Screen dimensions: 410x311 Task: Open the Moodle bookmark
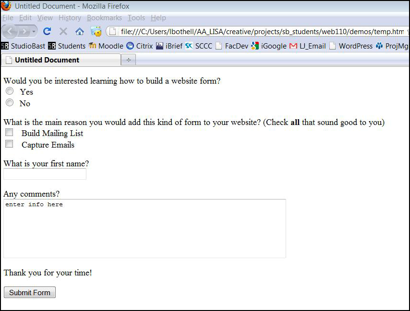106,46
